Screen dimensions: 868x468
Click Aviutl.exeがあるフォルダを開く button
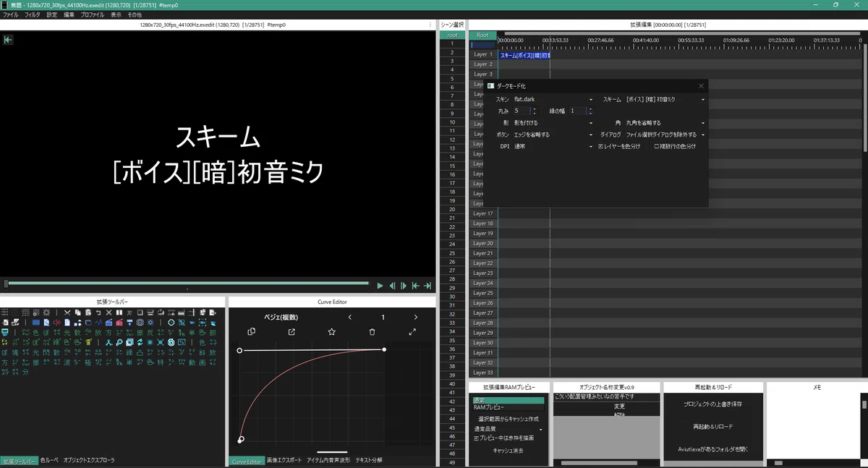[712, 449]
